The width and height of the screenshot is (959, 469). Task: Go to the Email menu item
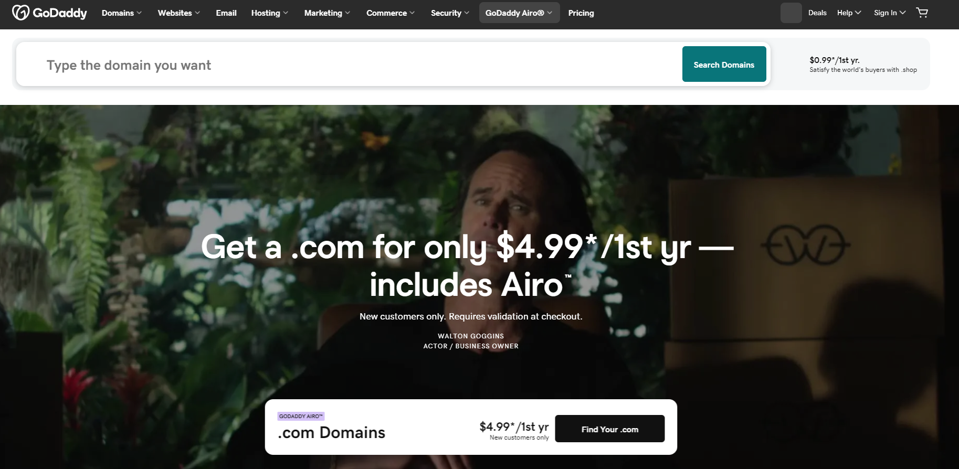[x=226, y=13]
